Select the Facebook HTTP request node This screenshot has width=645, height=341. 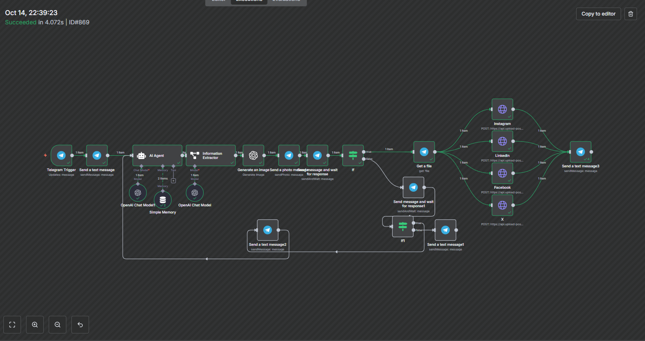coord(502,173)
